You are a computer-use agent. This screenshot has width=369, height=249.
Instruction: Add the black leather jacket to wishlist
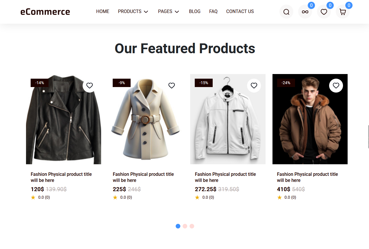coord(90,86)
